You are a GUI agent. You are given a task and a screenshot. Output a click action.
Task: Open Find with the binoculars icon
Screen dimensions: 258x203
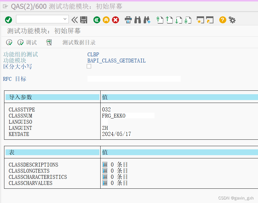pyautogui.click(x=137, y=20)
